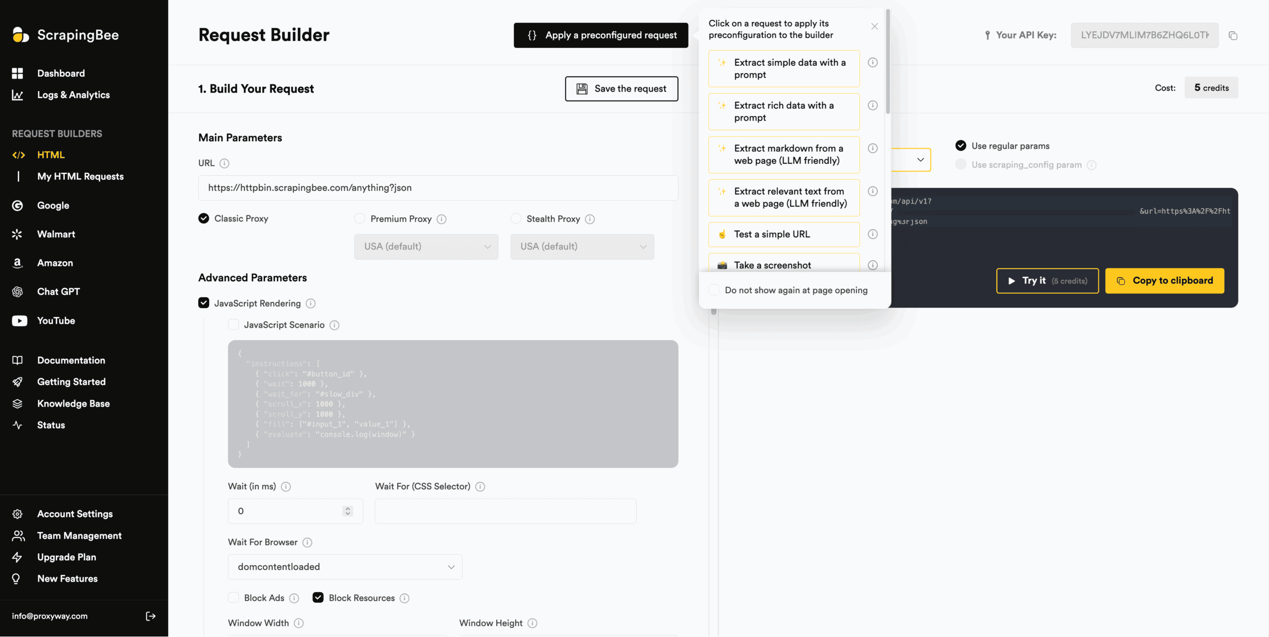This screenshot has height=637, width=1269.
Task: Click the YouTube icon in the sidebar
Action: point(19,321)
